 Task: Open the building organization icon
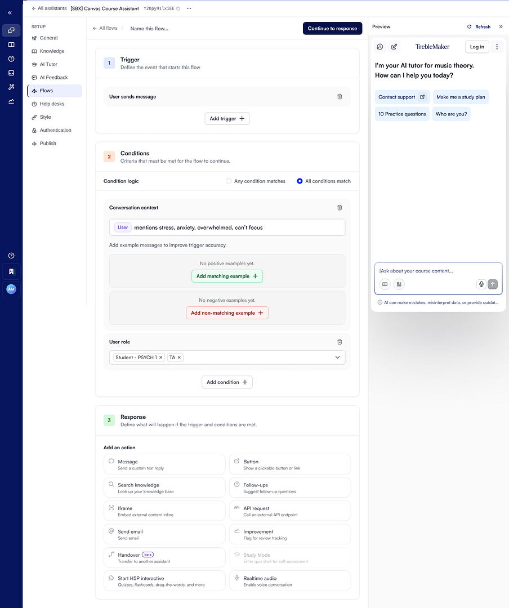(x=11, y=271)
